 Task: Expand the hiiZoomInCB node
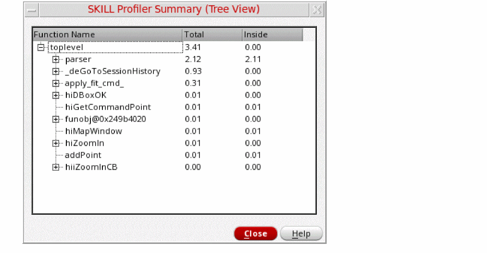[56, 167]
